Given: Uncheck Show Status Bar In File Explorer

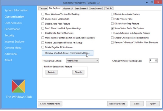Looking at the screenshot, I should (112, 28).
